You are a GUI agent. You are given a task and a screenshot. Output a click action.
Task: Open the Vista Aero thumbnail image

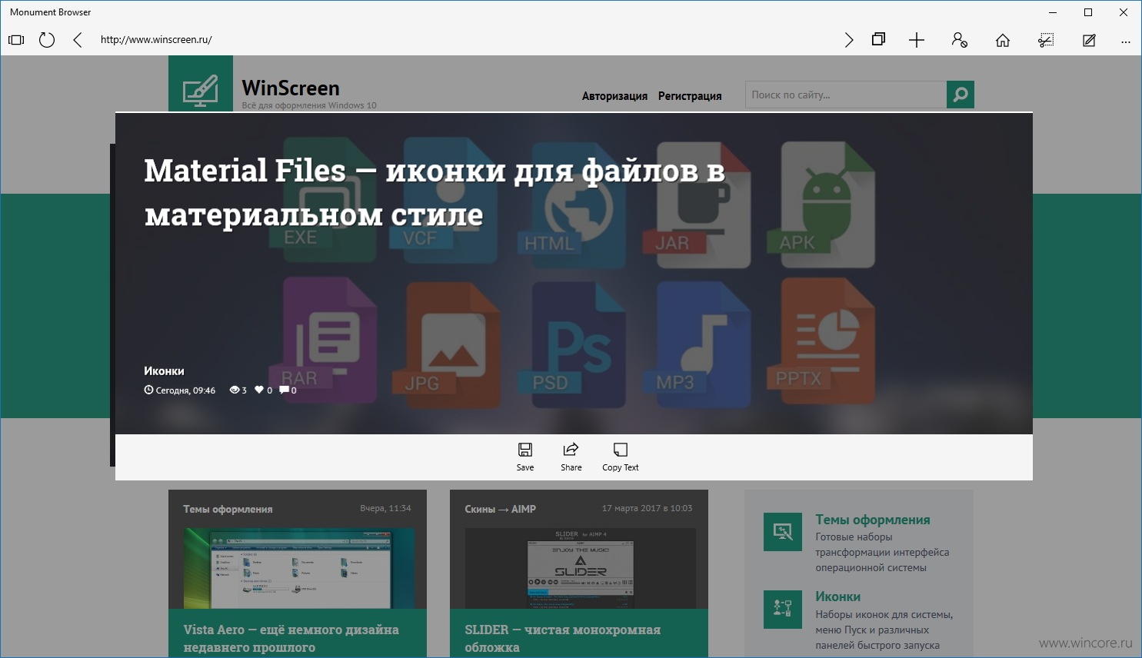299,568
